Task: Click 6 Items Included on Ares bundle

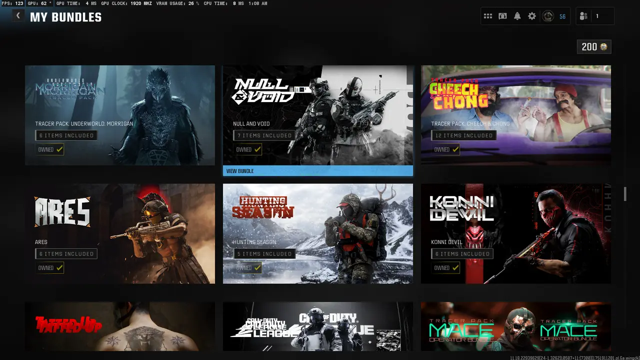Action: tap(66, 254)
